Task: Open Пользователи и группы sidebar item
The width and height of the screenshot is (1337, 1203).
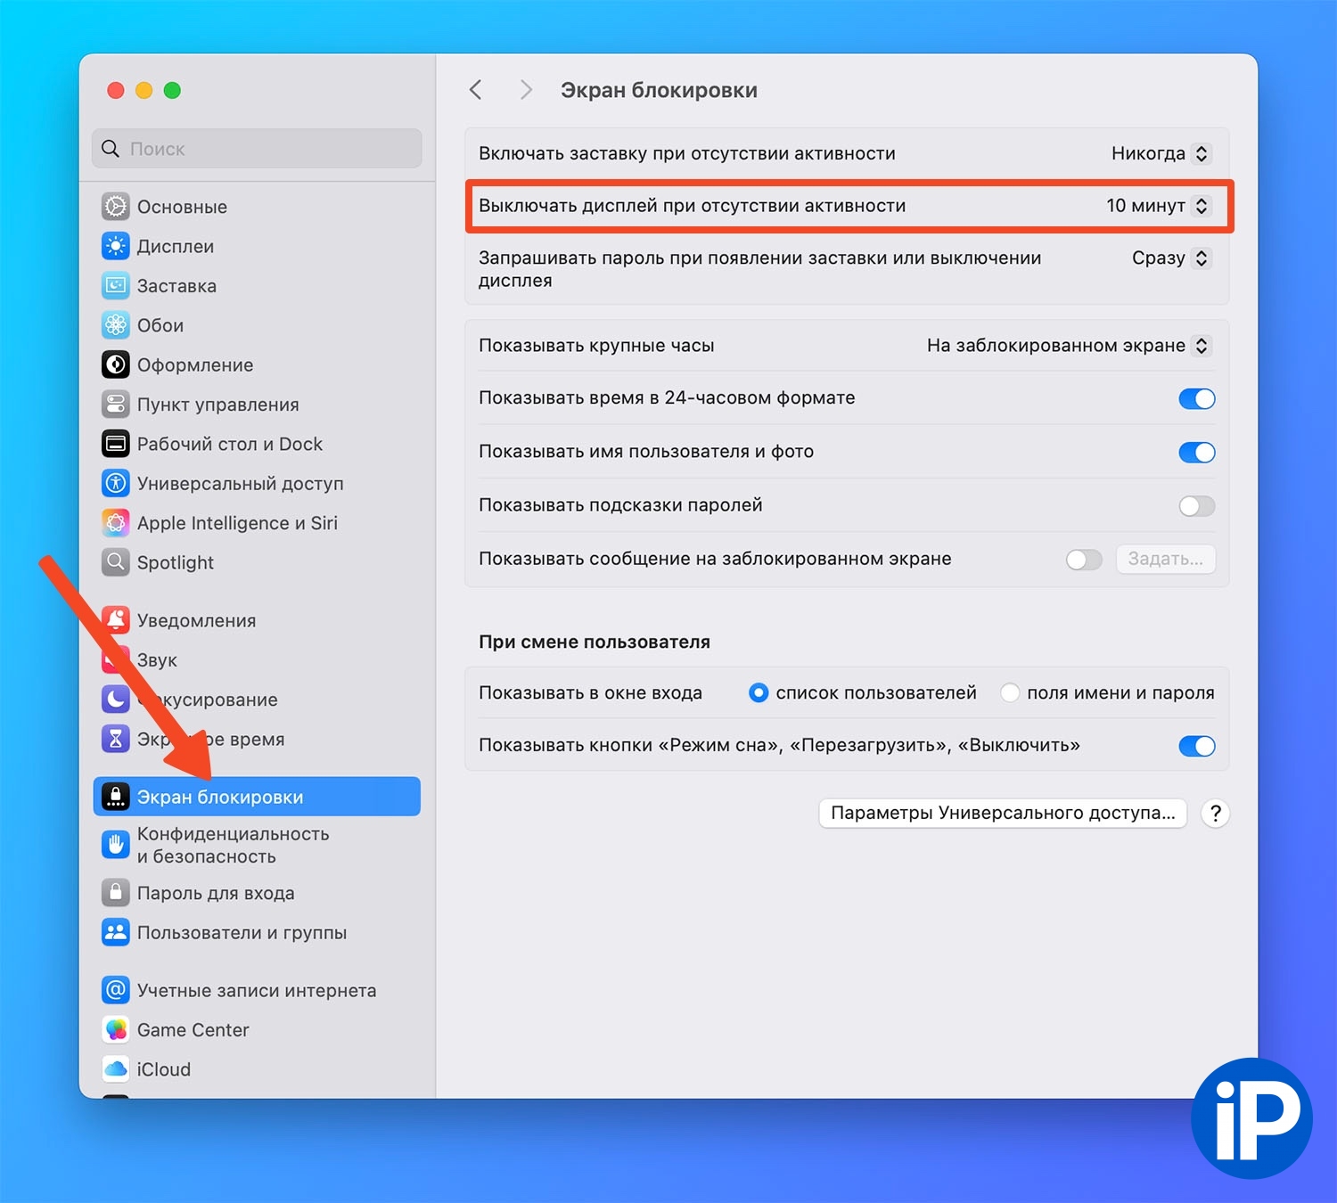Action: pos(257,932)
